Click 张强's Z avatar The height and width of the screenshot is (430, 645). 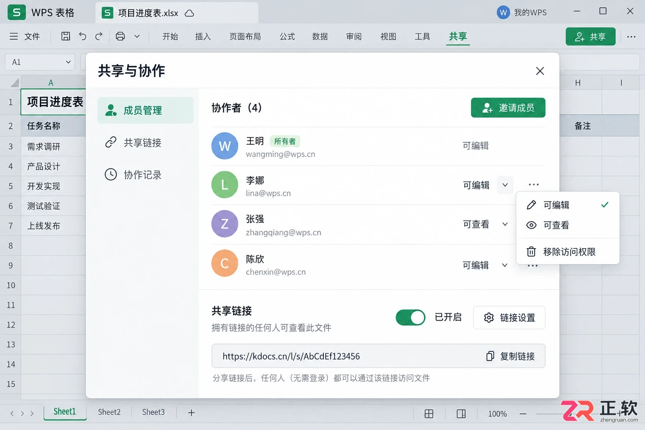(224, 224)
